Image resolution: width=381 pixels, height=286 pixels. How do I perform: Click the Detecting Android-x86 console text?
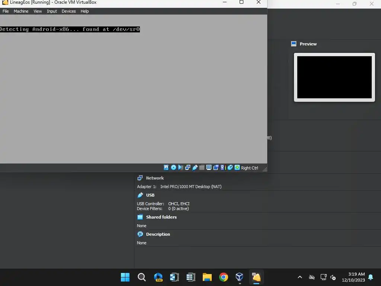click(70, 29)
